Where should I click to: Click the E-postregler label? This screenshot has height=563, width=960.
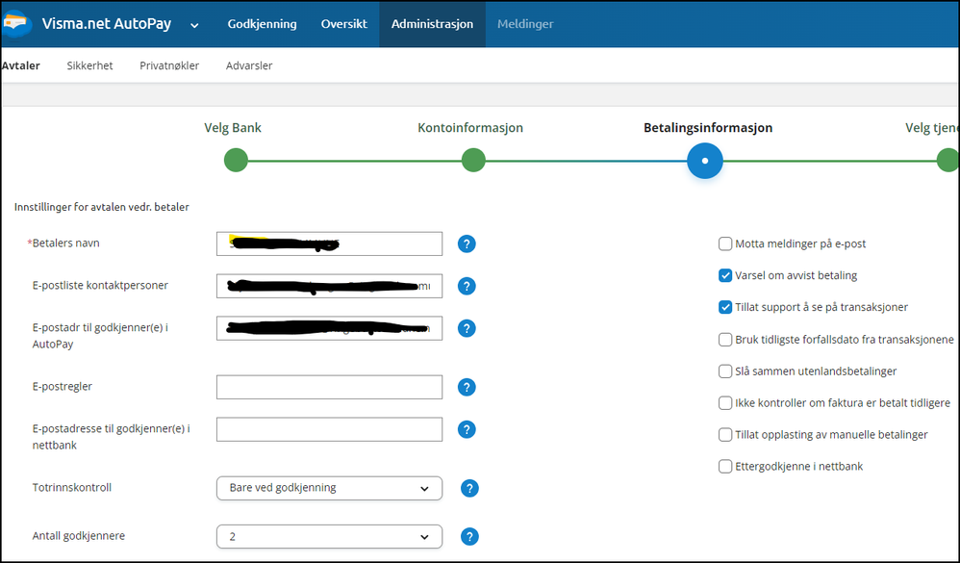[63, 387]
